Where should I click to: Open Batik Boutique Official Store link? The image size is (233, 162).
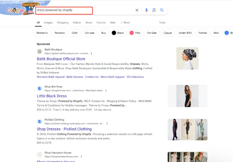[x=61, y=59]
